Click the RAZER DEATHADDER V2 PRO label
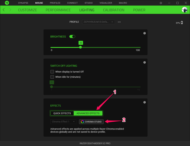The height and width of the screenshot is (146, 190). coord(95,143)
